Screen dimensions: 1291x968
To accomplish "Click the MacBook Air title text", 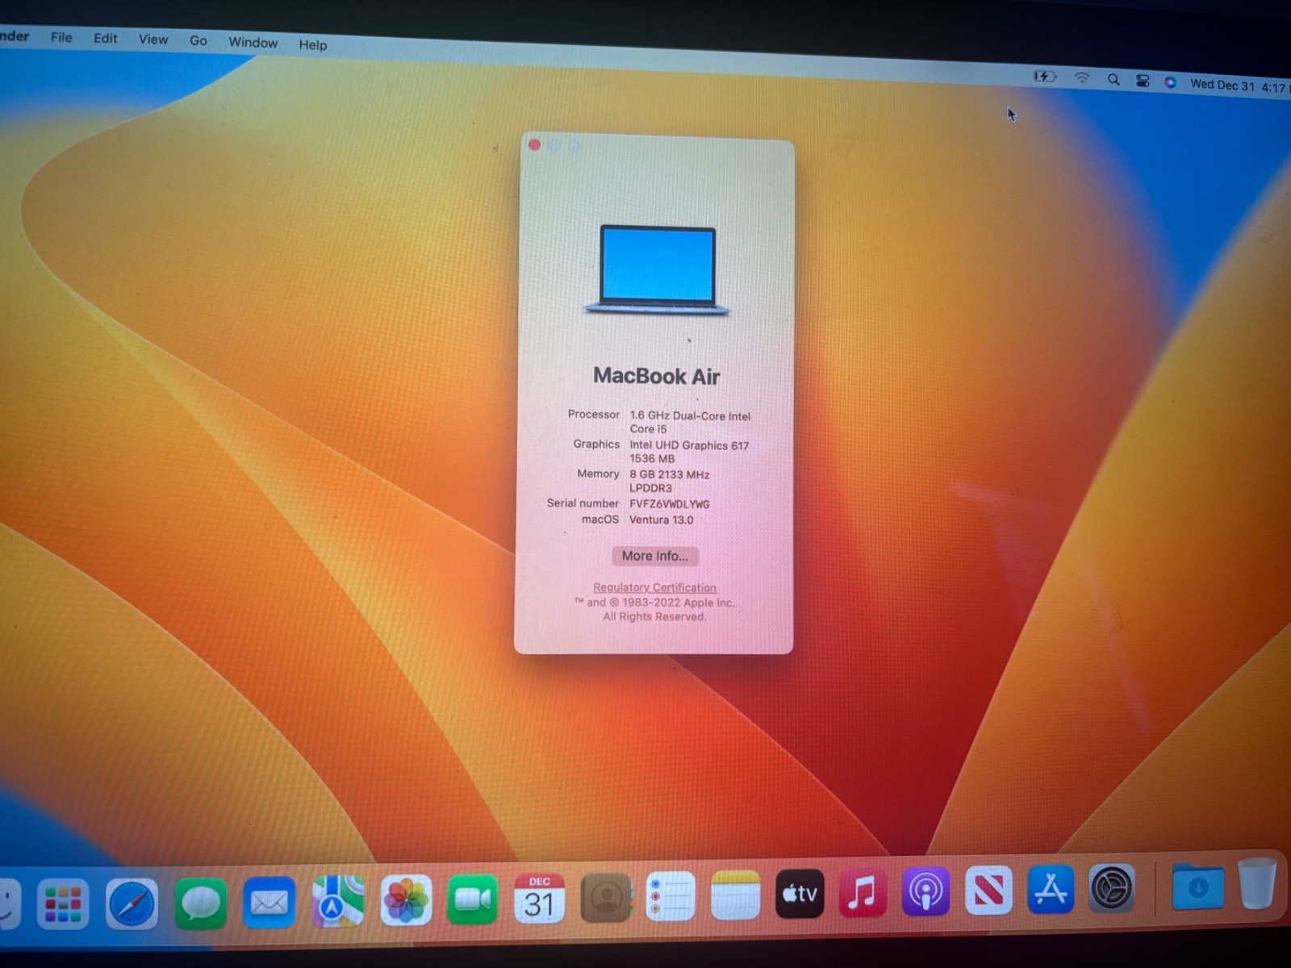I will 657,376.
